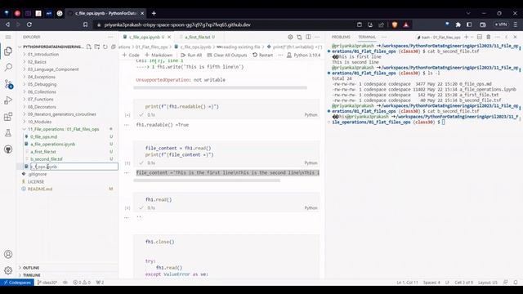Image resolution: width=523 pixels, height=294 pixels.
Task: Open b_second_file.tsf in Explorer
Action: pyautogui.click(x=47, y=159)
